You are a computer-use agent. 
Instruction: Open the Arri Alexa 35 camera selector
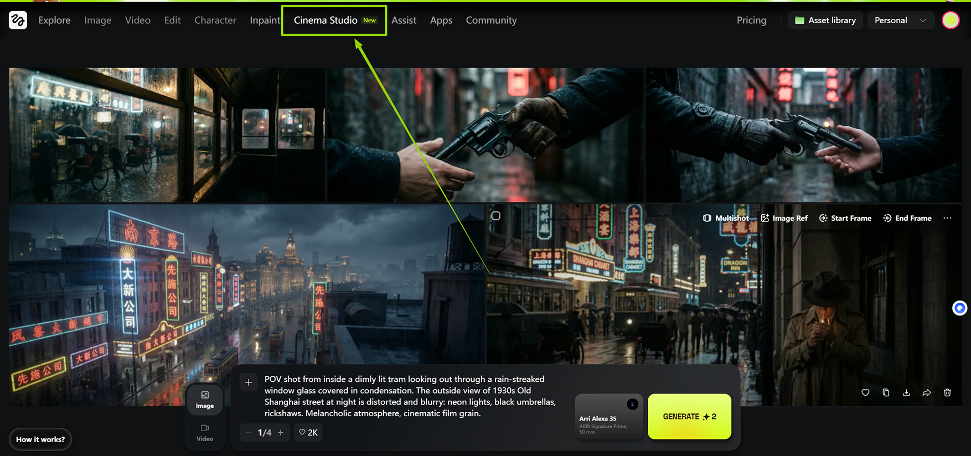click(608, 417)
